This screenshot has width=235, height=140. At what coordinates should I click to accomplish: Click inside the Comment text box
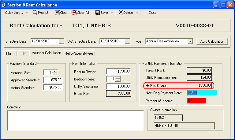76,121
